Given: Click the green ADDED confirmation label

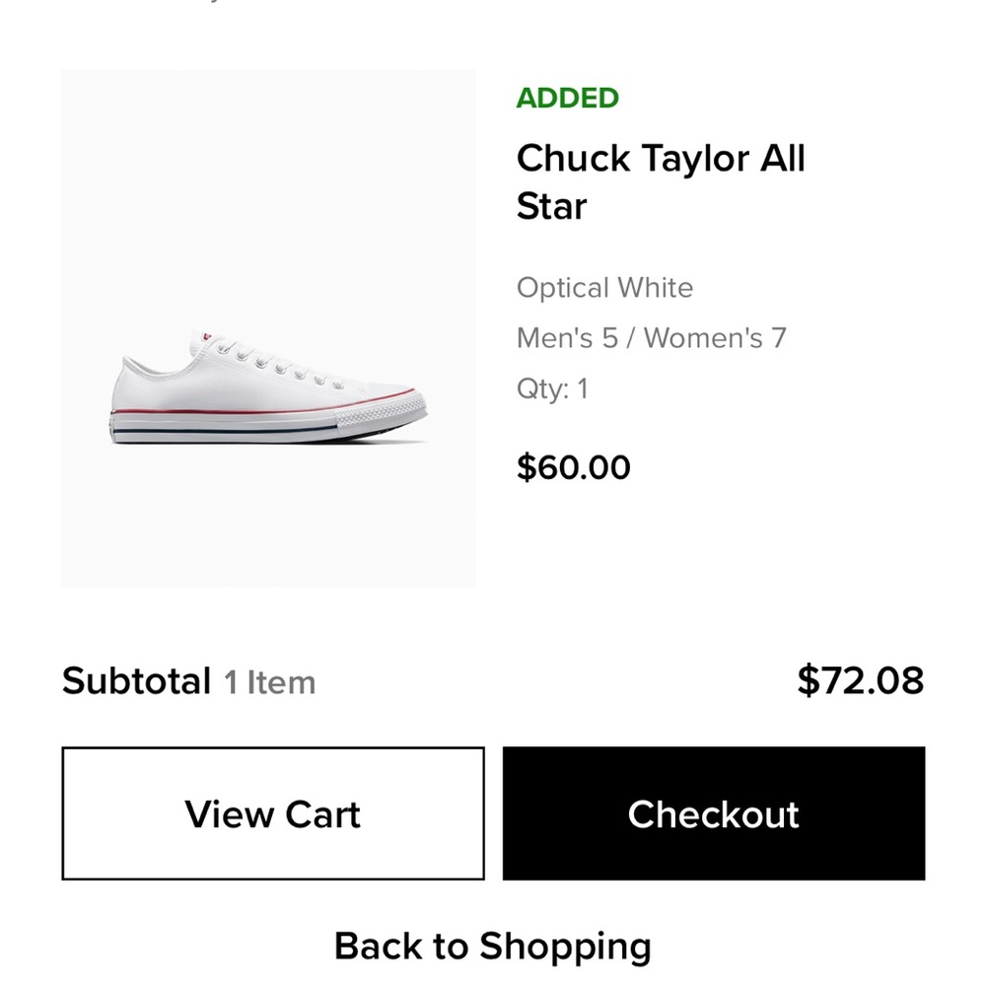Looking at the screenshot, I should coord(568,98).
